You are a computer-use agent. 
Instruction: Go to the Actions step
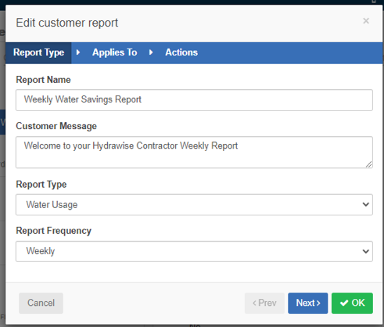click(181, 52)
